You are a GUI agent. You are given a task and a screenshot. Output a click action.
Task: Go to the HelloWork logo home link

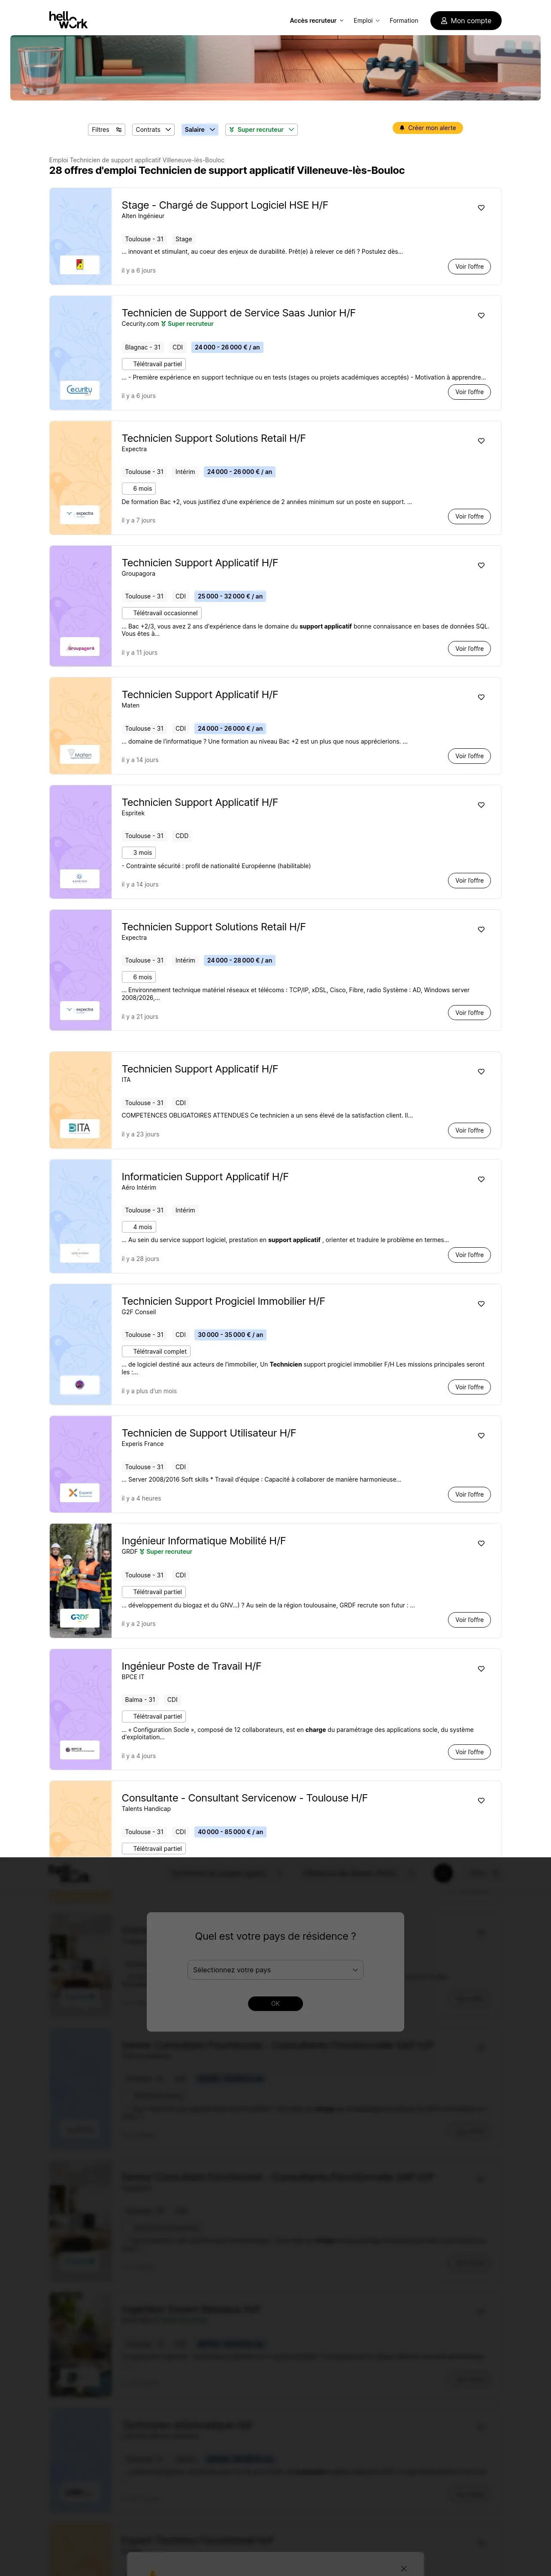pyautogui.click(x=68, y=20)
